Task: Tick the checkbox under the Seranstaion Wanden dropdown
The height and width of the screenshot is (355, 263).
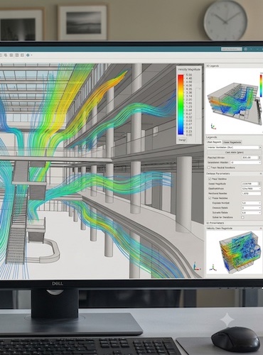Action: pos(209,168)
